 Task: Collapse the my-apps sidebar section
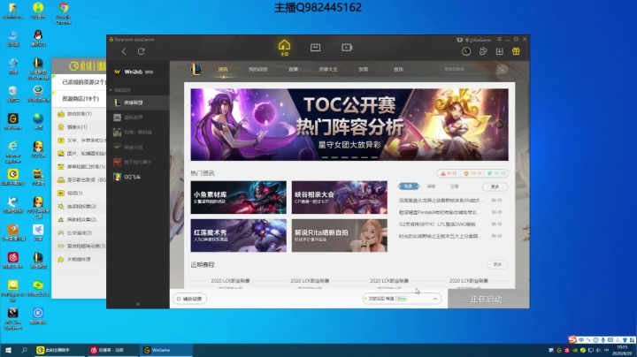(111, 90)
